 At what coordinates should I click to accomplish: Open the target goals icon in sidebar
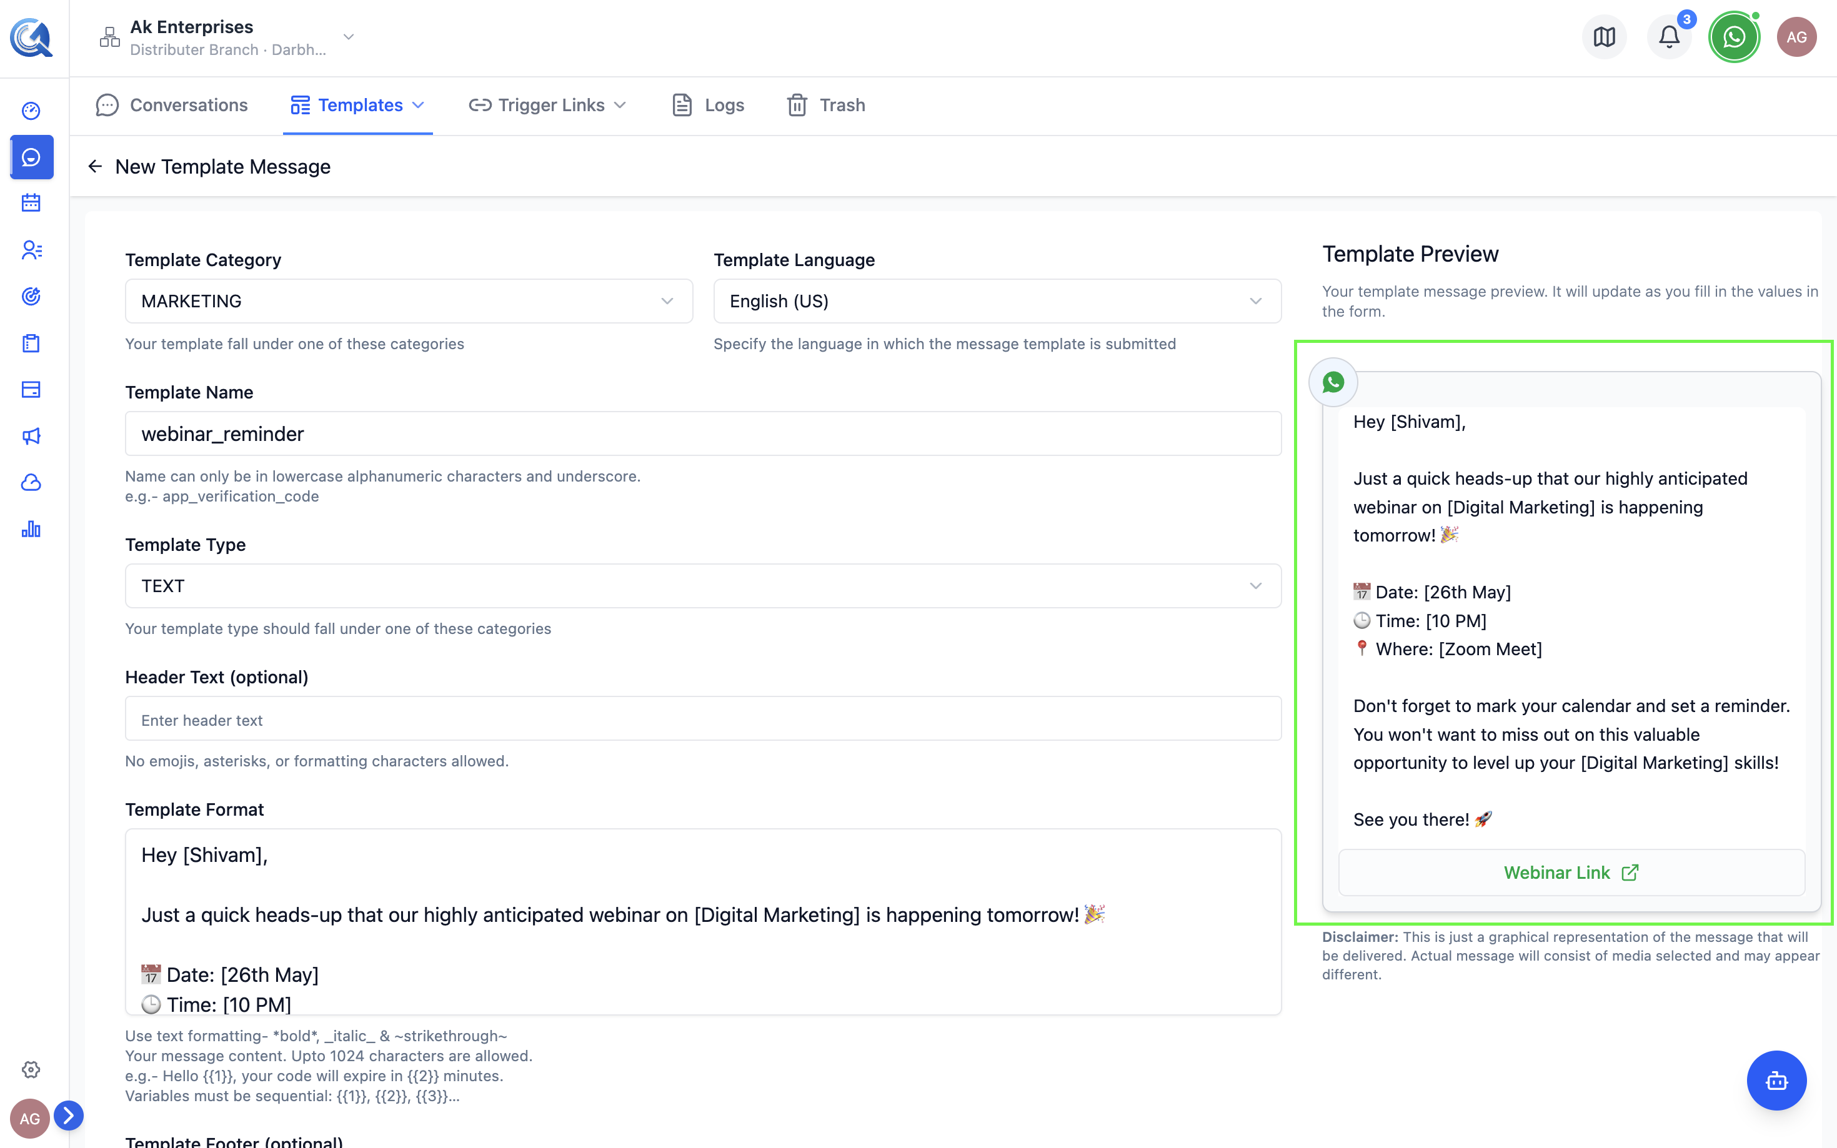coord(31,296)
